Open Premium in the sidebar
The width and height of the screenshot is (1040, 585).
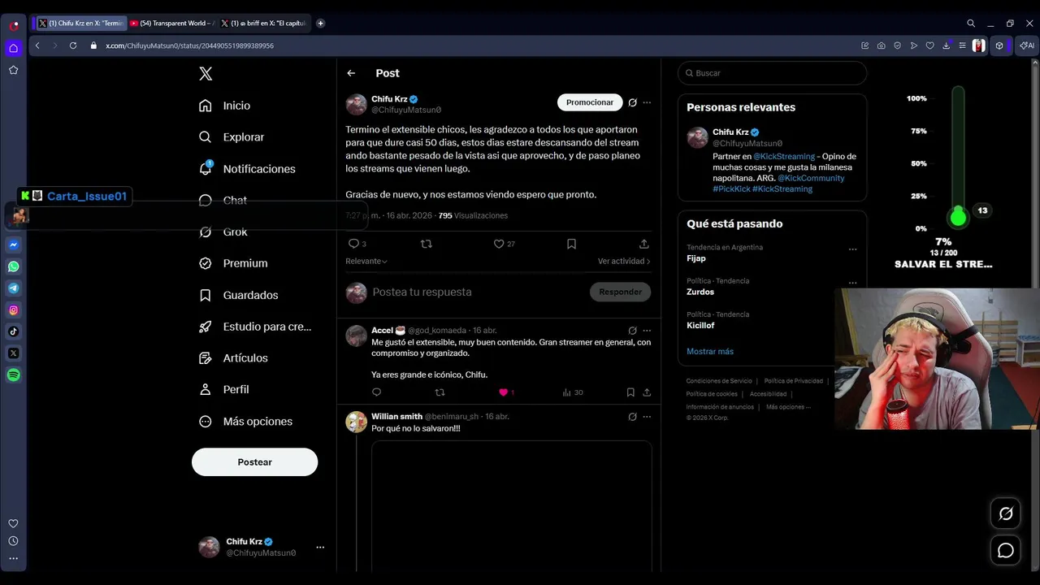[233, 263]
